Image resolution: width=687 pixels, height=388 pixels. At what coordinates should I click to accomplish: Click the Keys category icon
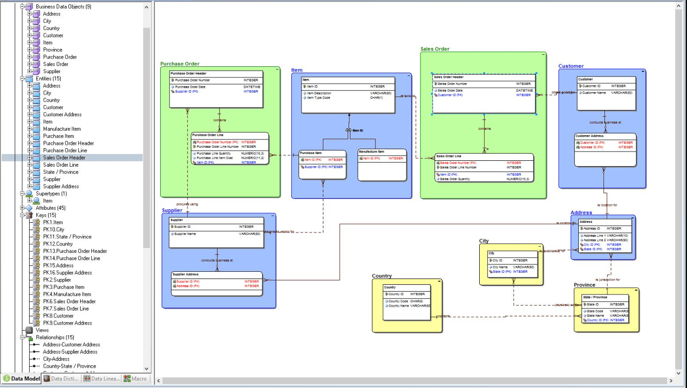tap(30, 215)
